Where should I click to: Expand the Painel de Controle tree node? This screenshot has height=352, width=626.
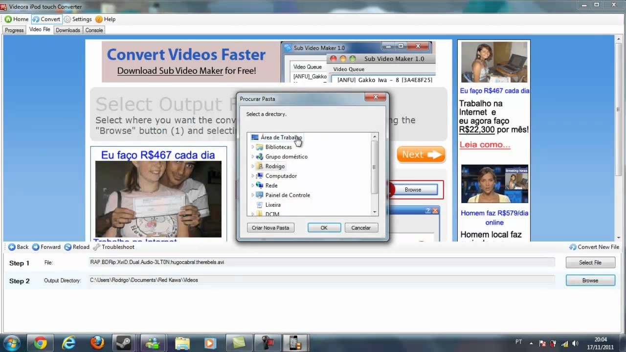click(x=253, y=195)
